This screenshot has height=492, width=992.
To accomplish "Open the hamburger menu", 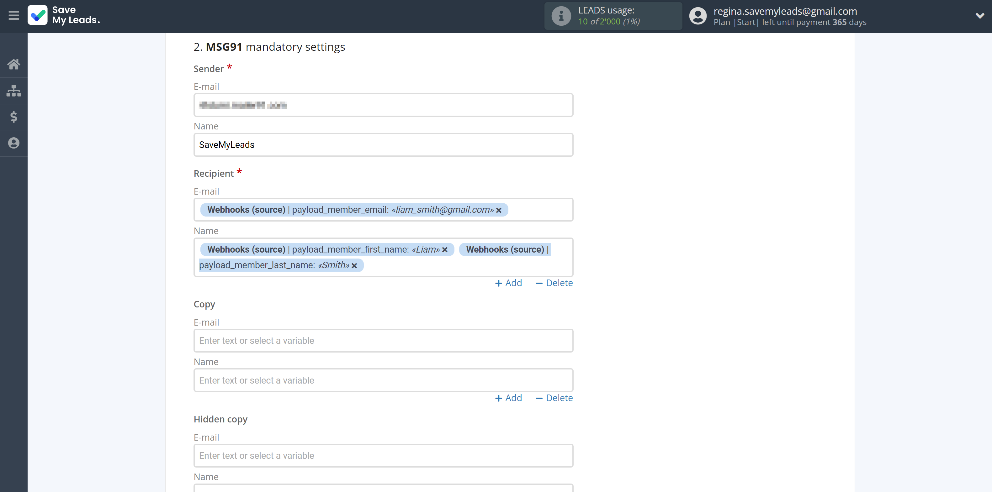I will pos(14,16).
